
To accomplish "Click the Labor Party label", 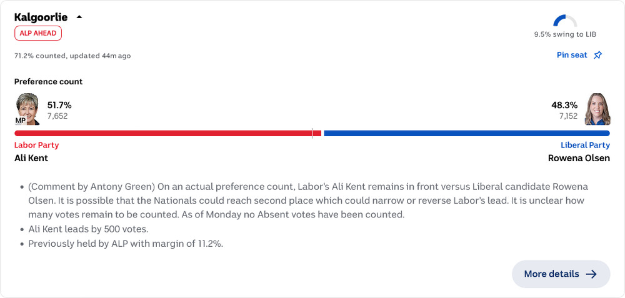I will coord(37,145).
